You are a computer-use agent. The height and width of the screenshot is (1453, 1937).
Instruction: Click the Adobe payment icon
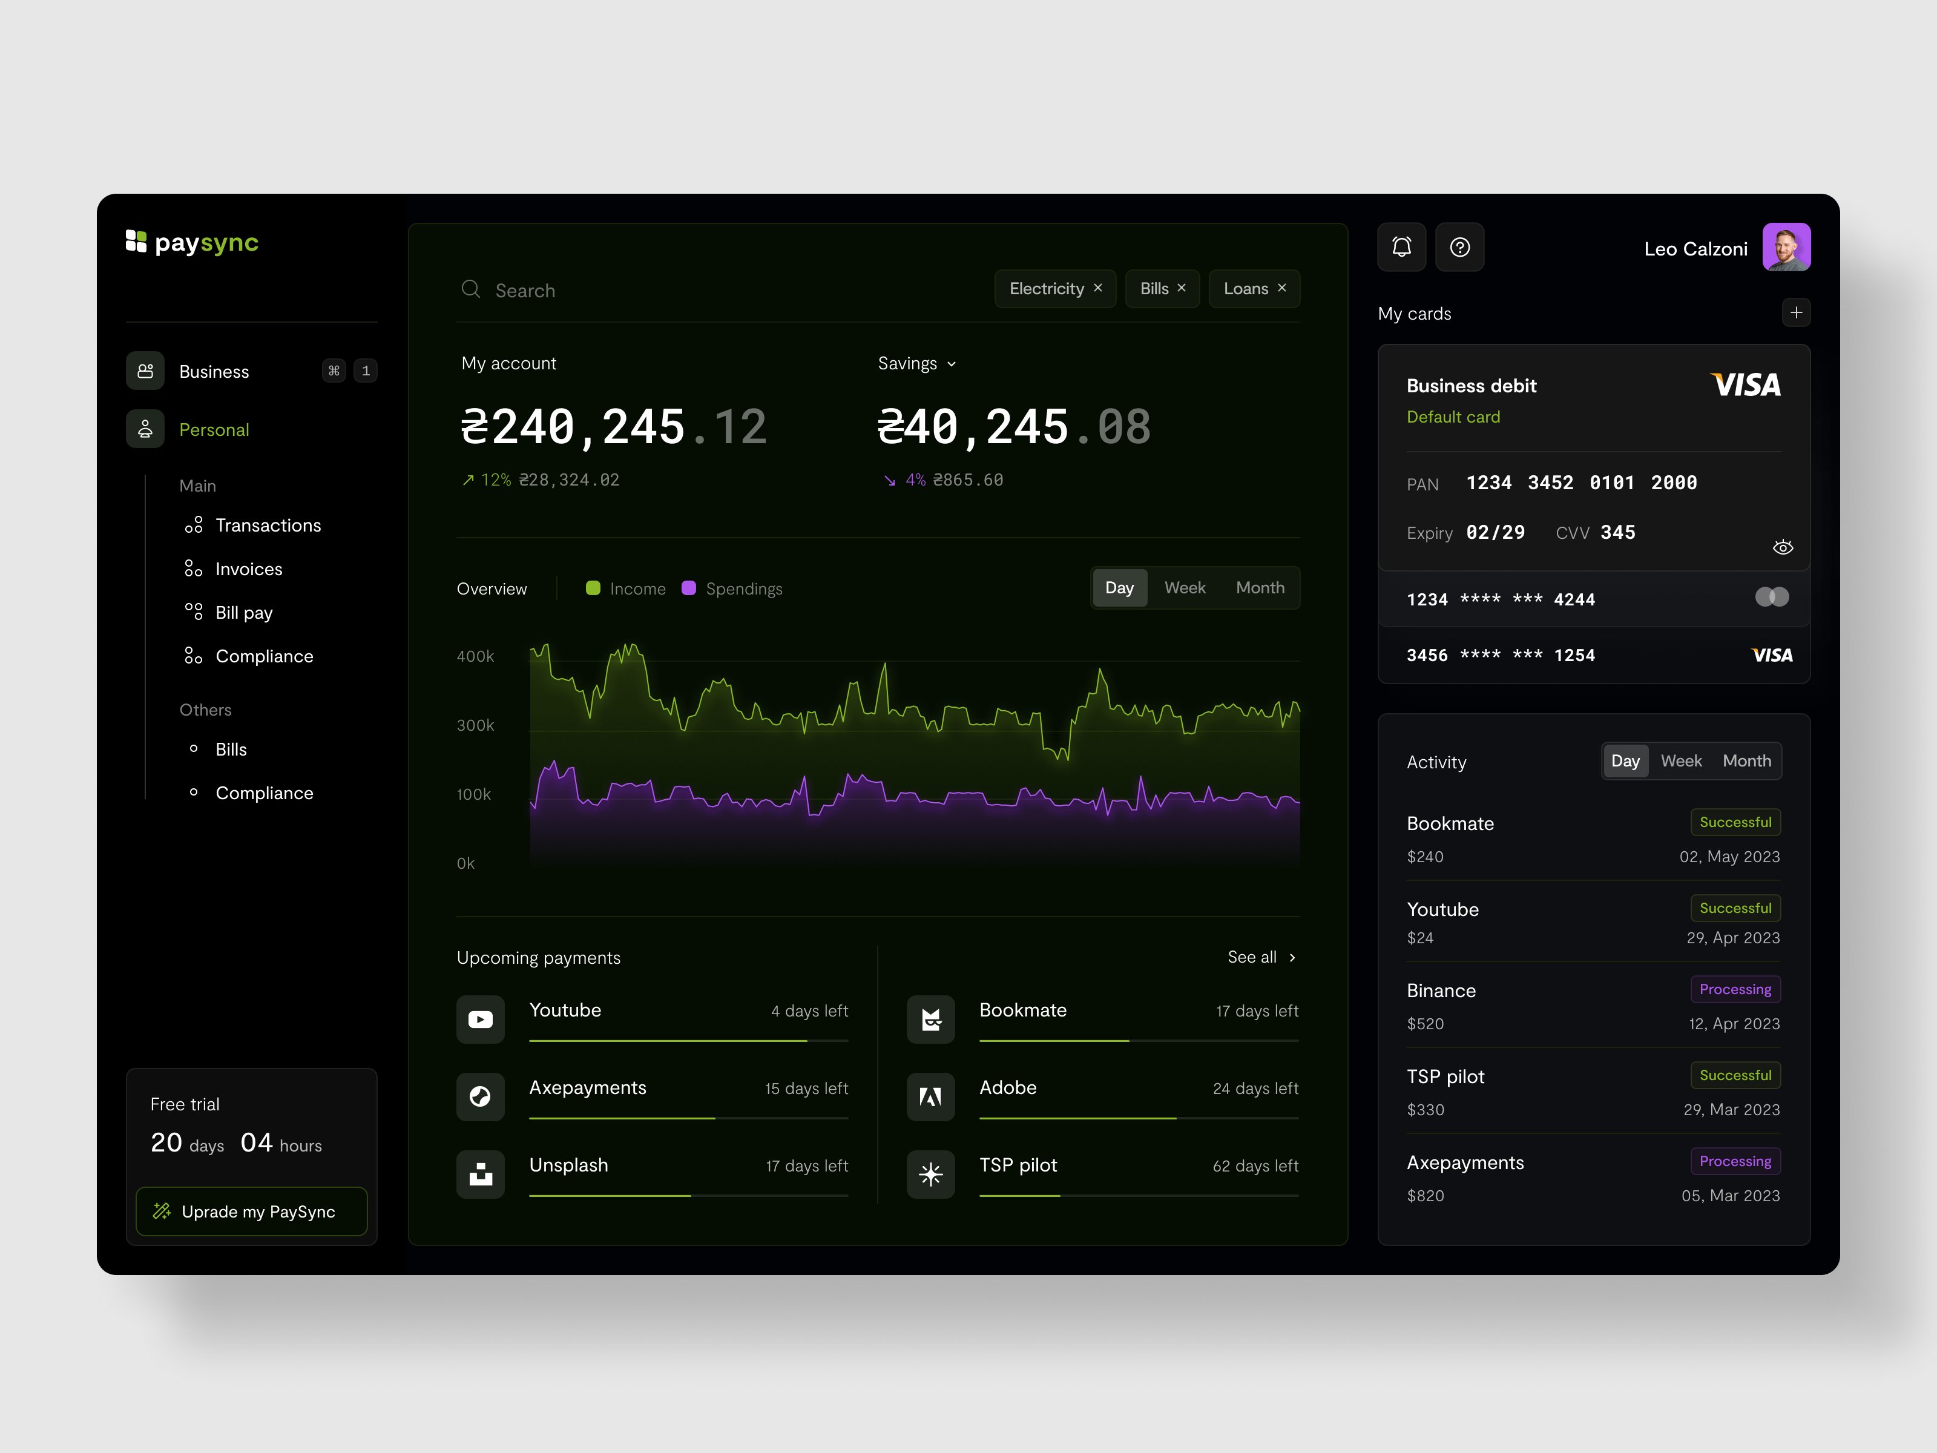[930, 1096]
